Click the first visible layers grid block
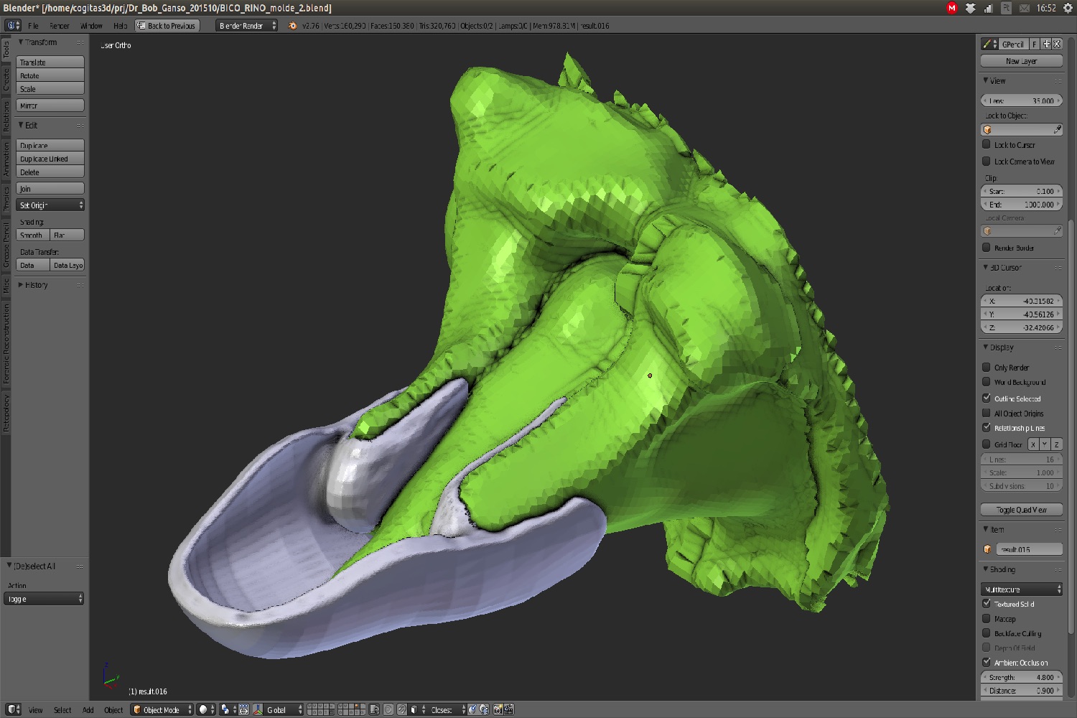This screenshot has width=1077, height=718. (x=321, y=709)
